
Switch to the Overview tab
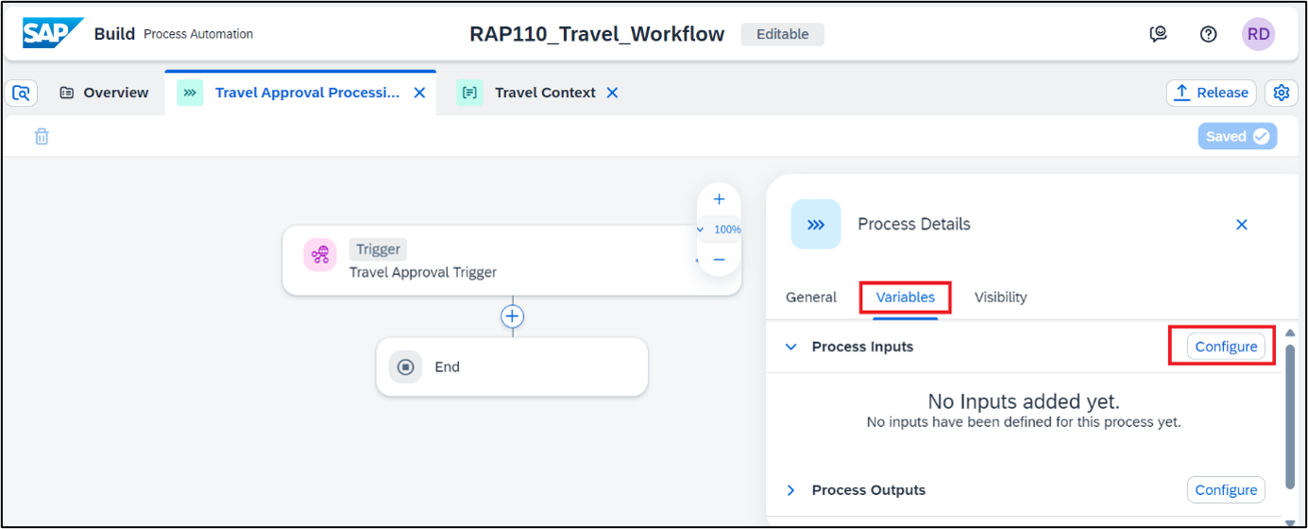pos(104,93)
